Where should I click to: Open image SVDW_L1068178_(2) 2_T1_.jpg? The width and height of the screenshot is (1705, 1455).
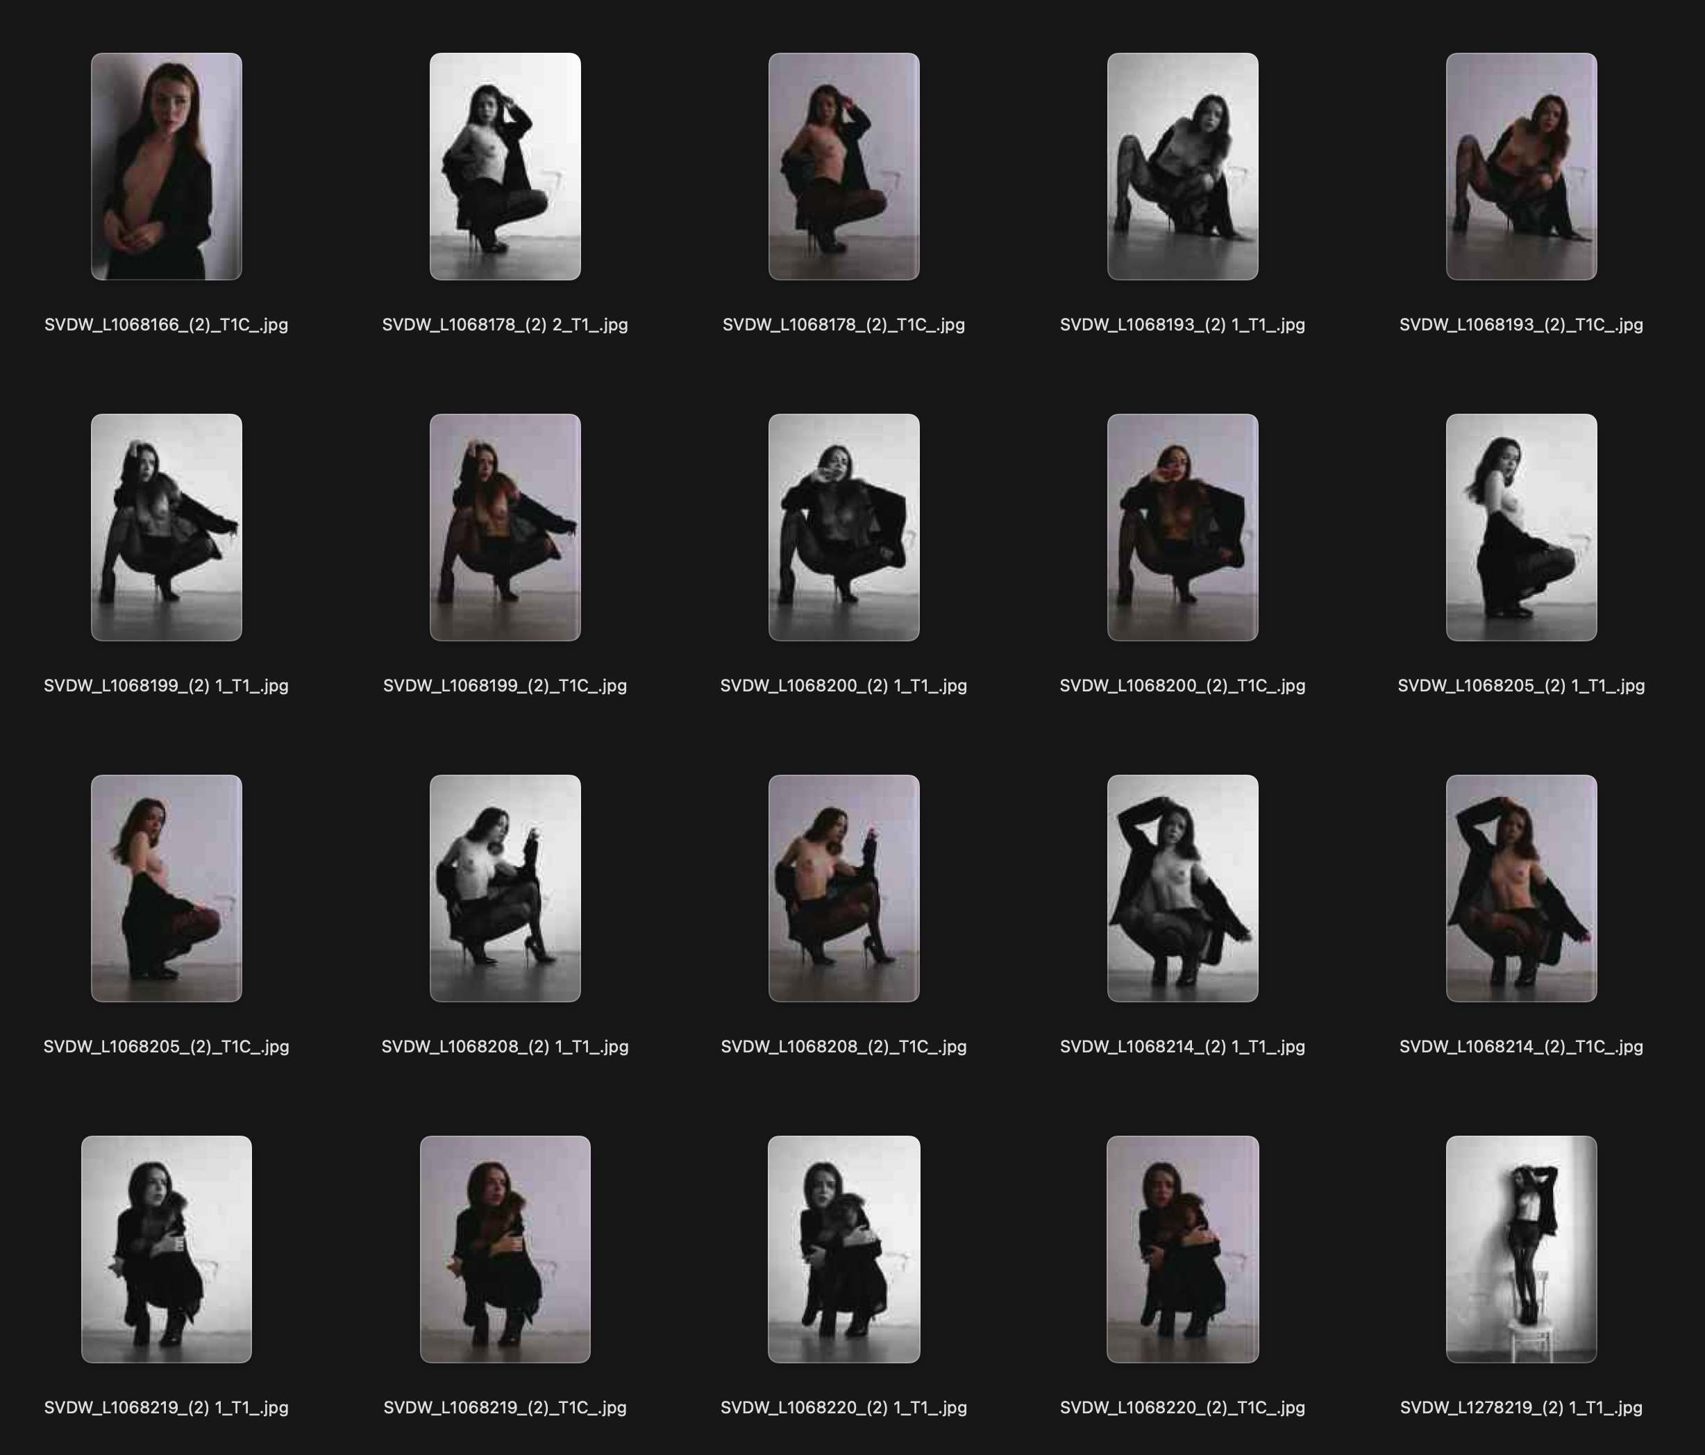click(x=505, y=165)
